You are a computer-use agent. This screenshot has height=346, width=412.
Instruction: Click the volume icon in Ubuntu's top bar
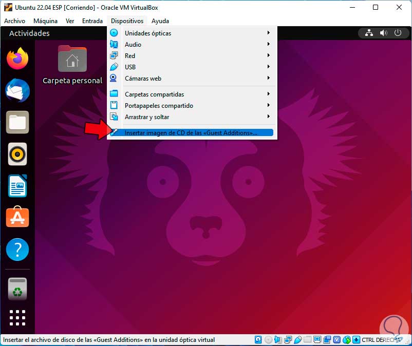(384, 33)
